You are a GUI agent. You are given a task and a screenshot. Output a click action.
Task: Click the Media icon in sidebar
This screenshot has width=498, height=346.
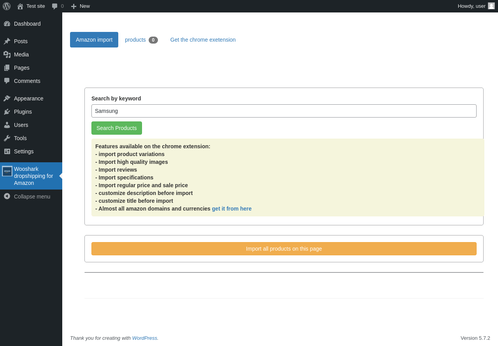point(7,54)
